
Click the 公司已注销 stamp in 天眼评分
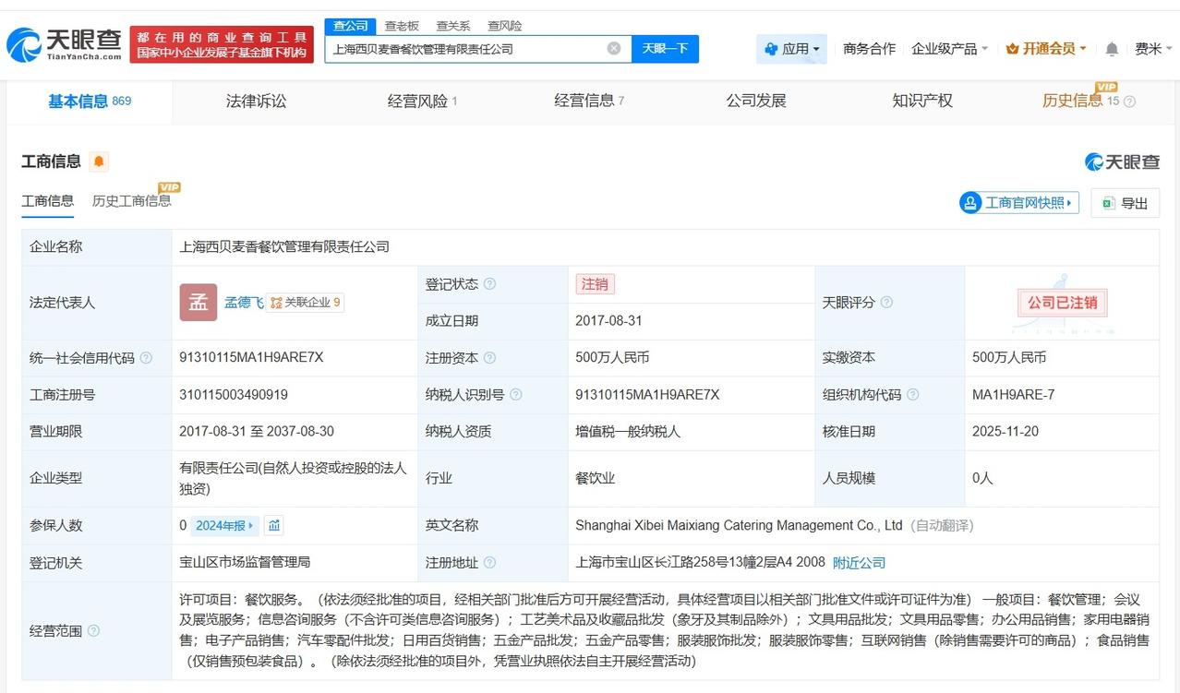click(x=1062, y=303)
